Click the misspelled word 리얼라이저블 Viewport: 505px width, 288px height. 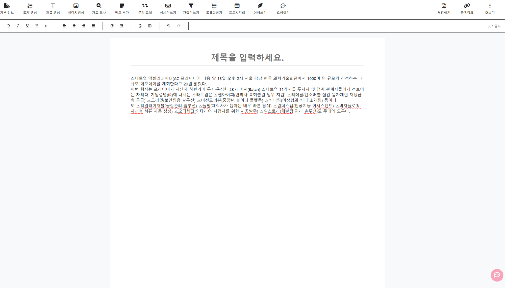[x=152, y=106]
